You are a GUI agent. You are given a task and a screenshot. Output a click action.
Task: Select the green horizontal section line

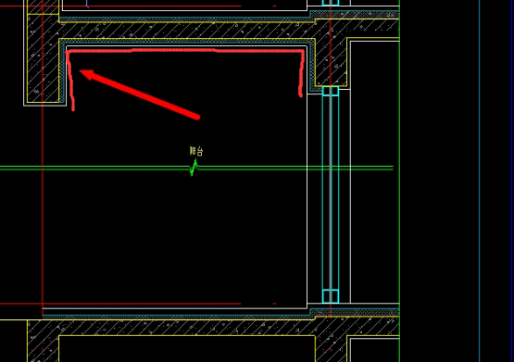196,169
